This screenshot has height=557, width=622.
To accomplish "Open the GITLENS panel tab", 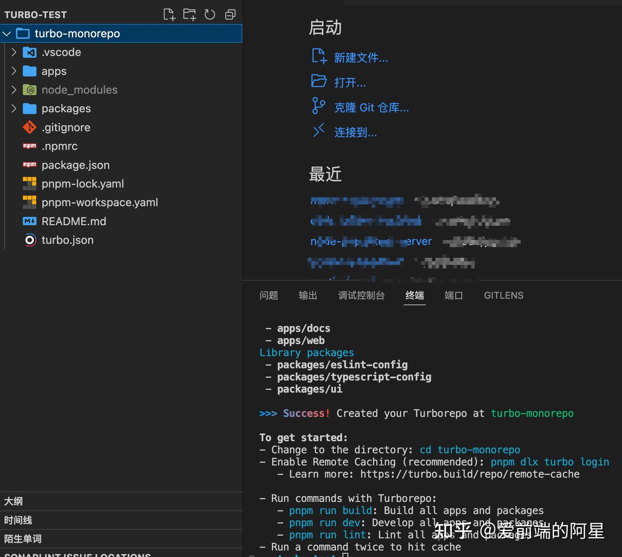I will tap(504, 295).
